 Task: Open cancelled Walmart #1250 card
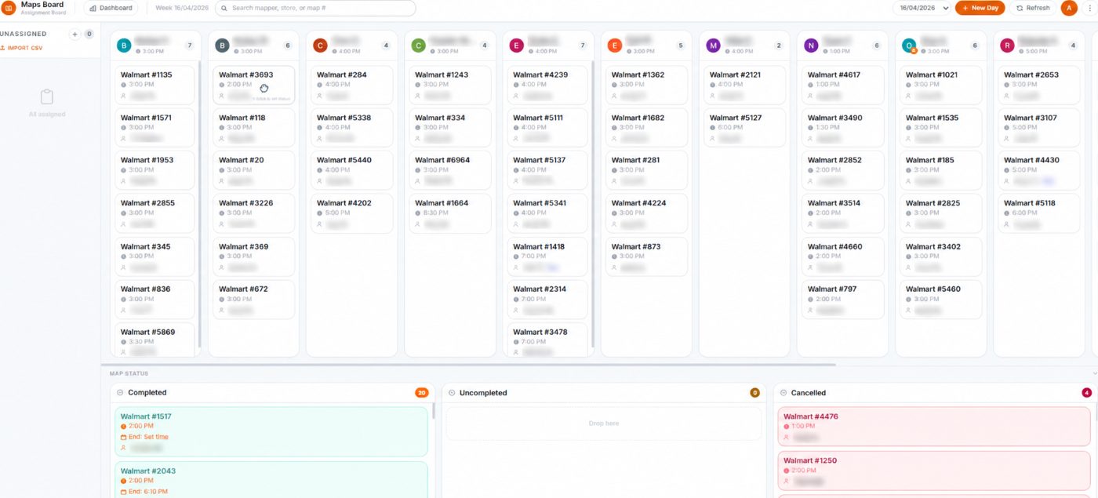[933, 471]
